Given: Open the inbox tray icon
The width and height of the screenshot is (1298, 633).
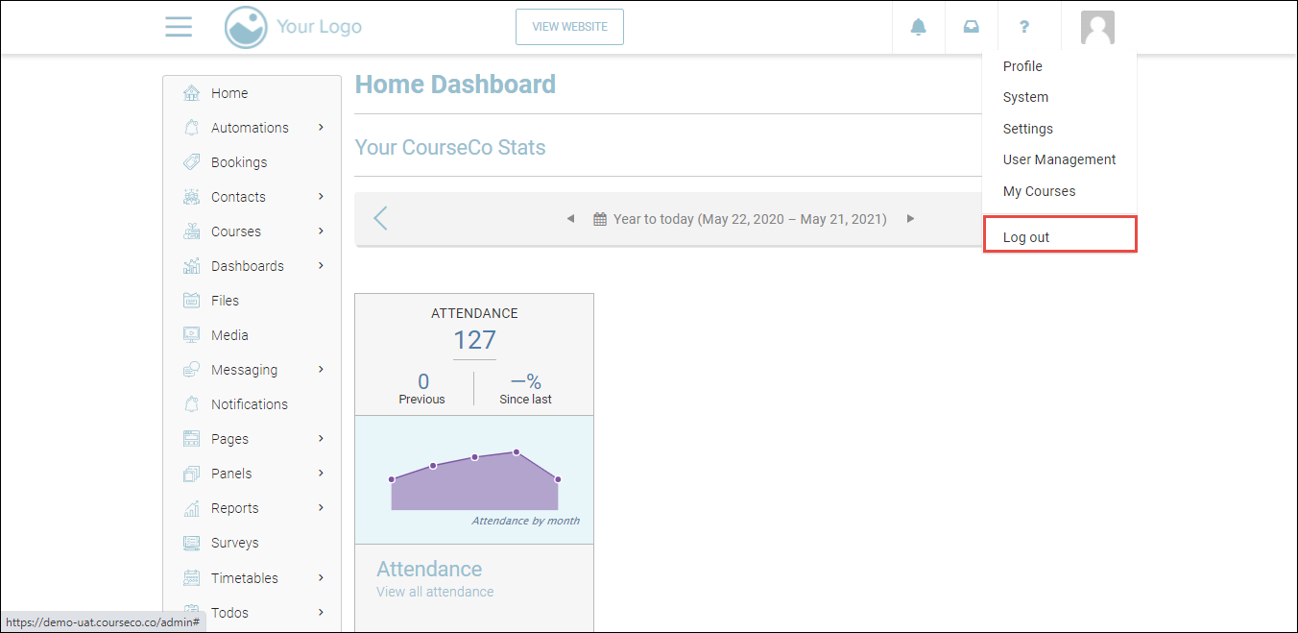Looking at the screenshot, I should tap(972, 27).
